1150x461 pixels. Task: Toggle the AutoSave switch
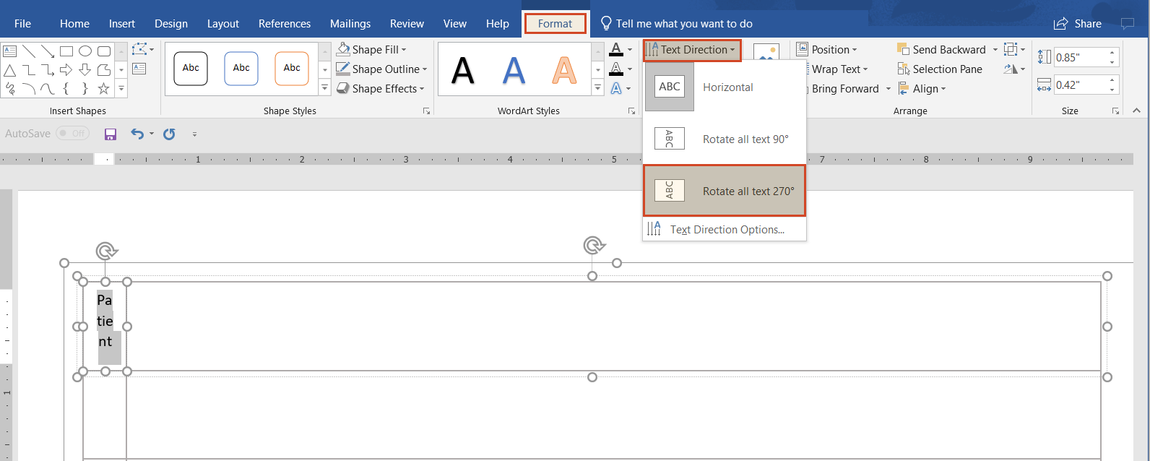[x=72, y=134]
